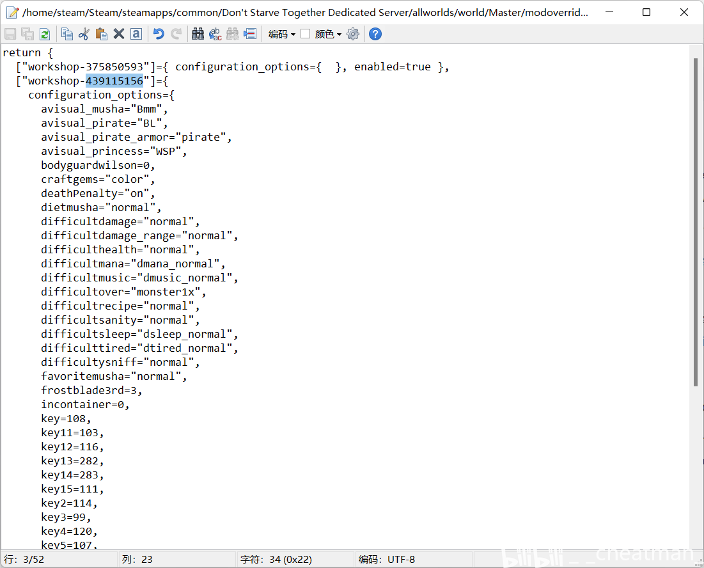Viewport: 704px width, 568px height.
Task: Click the Save all icon
Action: tap(27, 34)
